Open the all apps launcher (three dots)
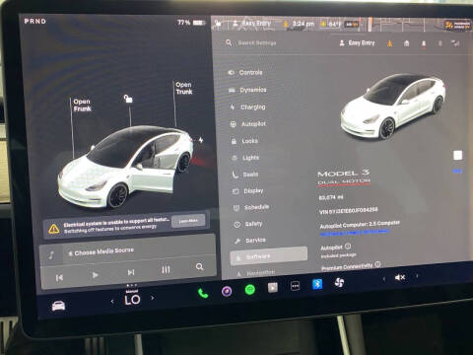 [295, 286]
